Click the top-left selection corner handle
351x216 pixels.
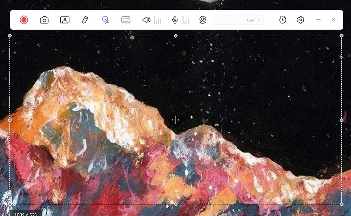10,36
